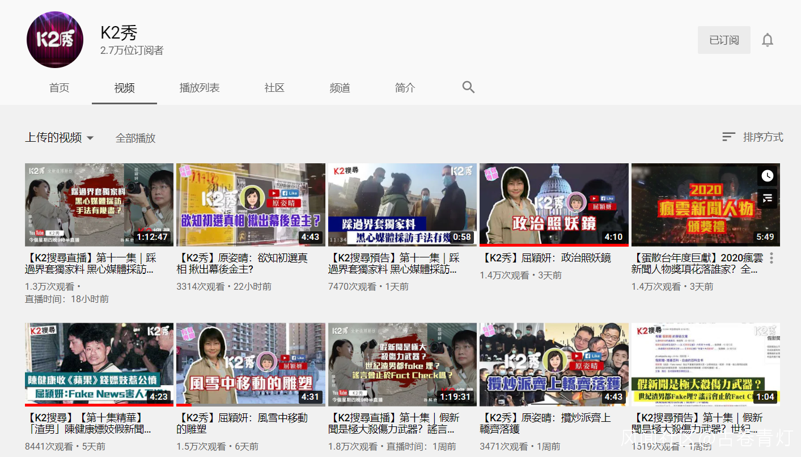Open the 1:04 第十集 preview thumbnail
This screenshot has width=801, height=457.
(706, 365)
